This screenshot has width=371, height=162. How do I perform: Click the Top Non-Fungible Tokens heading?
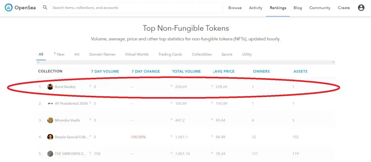coord(186,28)
